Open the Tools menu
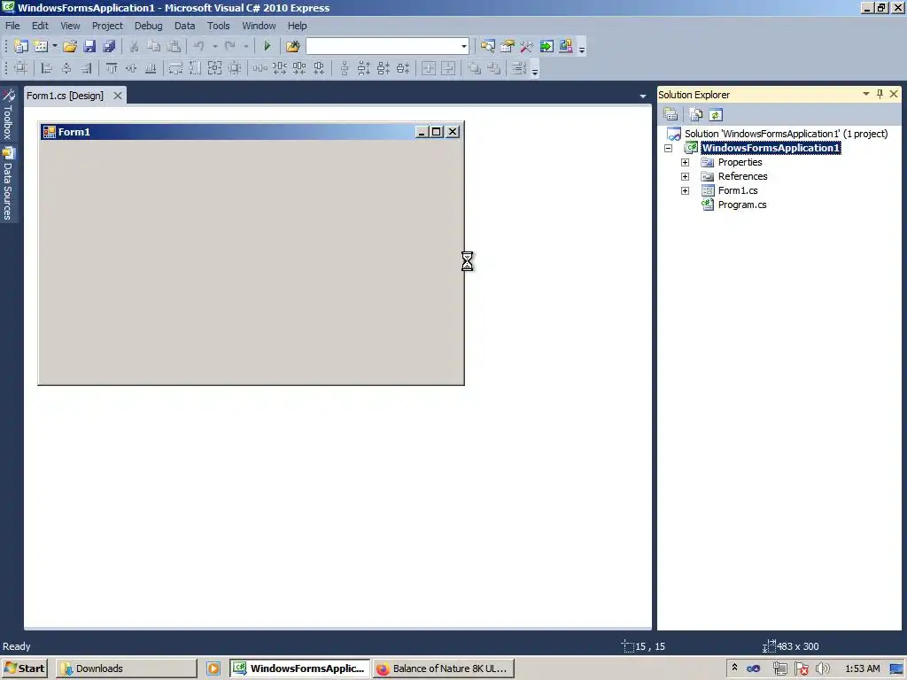The image size is (907, 680). (219, 26)
